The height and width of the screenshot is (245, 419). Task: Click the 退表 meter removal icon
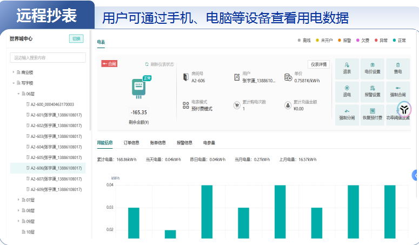[x=347, y=65]
